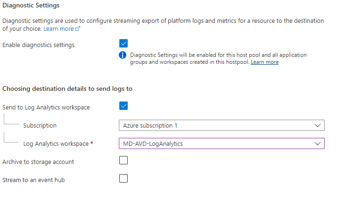Click the Stream to an event hub label
Image resolution: width=343 pixels, height=217 pixels.
coord(34,179)
